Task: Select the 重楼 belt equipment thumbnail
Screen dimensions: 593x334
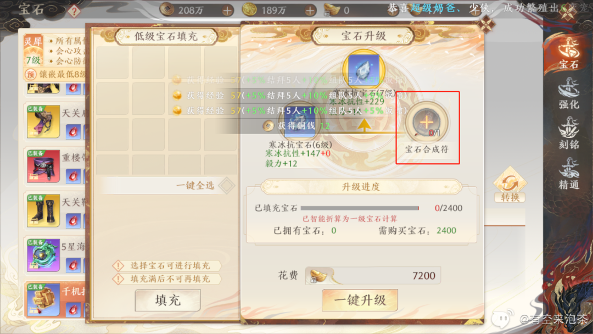Action: [x=43, y=166]
